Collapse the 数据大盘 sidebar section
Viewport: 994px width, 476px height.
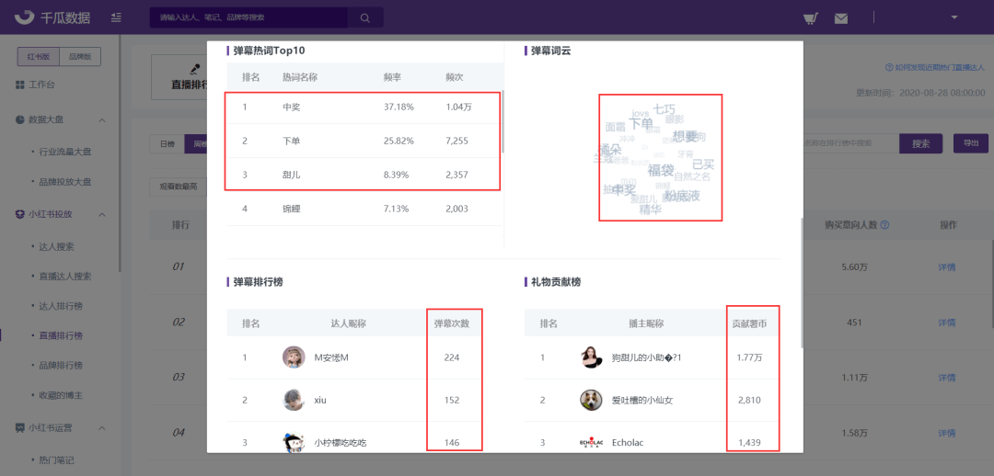102,120
